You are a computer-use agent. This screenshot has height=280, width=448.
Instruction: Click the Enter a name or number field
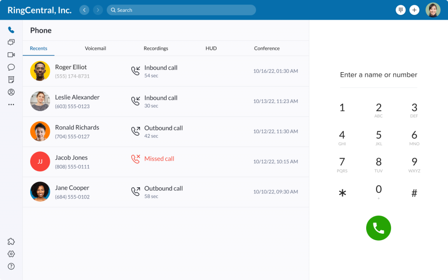coord(378,75)
